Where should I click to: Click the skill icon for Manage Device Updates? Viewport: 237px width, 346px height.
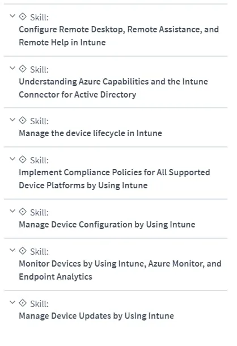coord(23,303)
